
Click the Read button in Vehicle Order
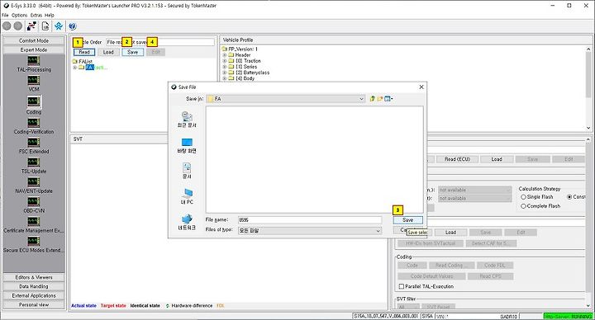[x=84, y=52]
